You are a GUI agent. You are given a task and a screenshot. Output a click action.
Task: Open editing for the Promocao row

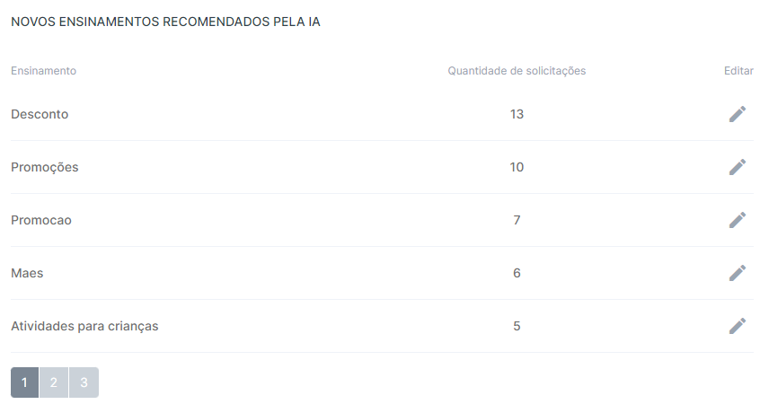[738, 220]
